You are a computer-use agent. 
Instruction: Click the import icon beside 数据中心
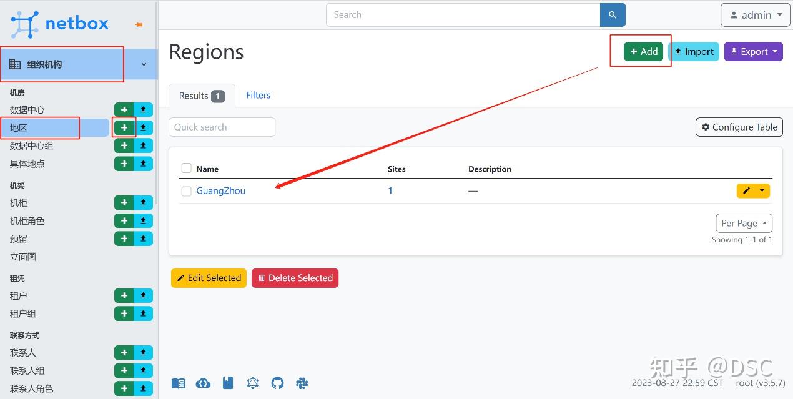[143, 110]
